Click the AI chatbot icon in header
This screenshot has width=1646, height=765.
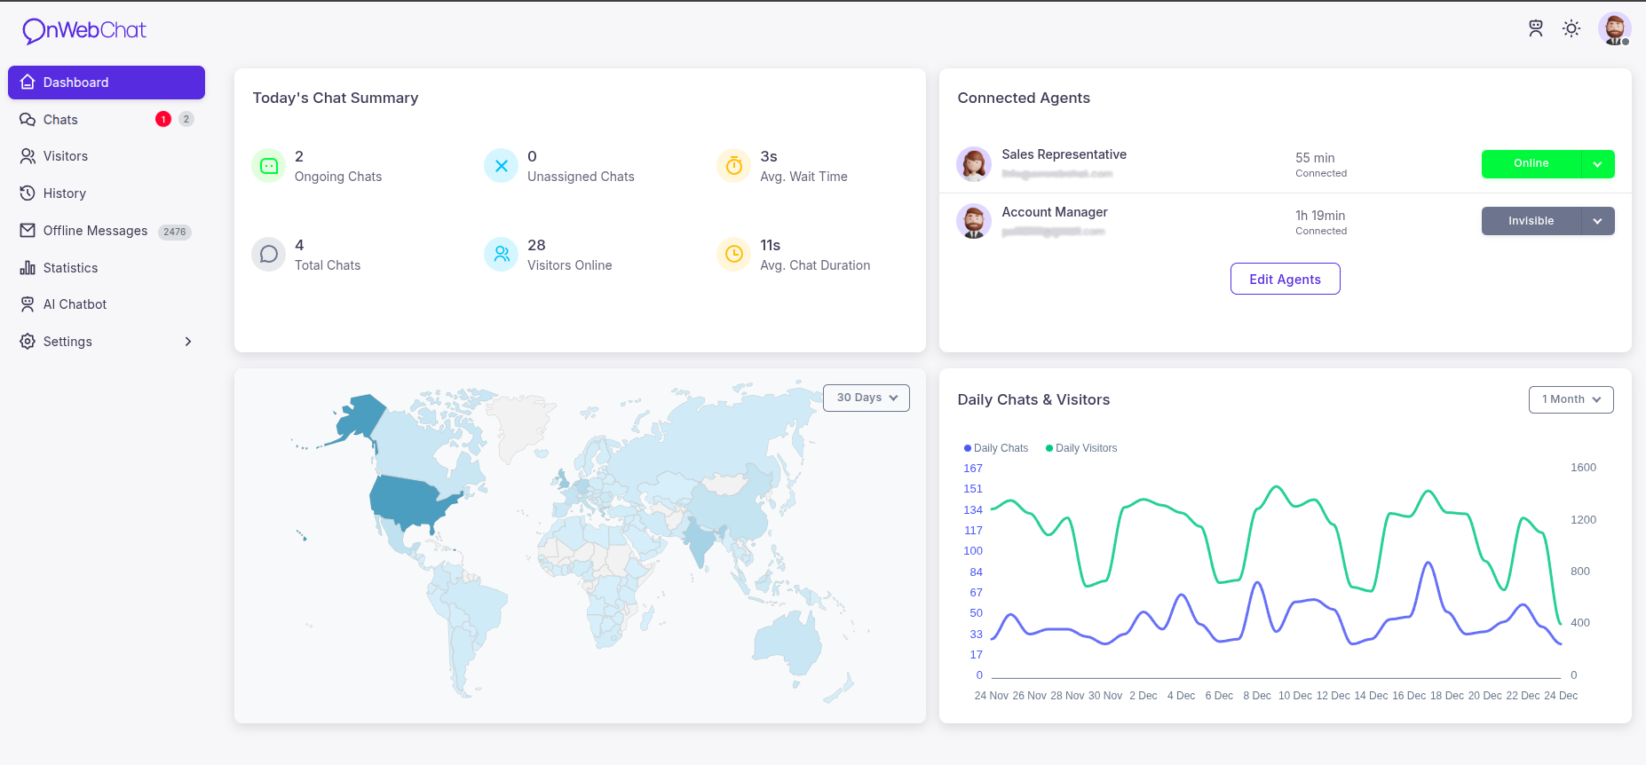(x=1535, y=28)
